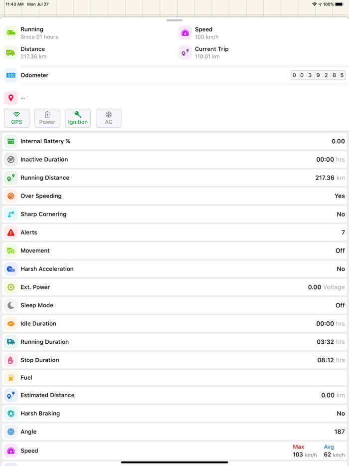Image resolution: width=349 pixels, height=466 pixels.
Task: Select the Estimated Distance 0.00 km value
Action: pyautogui.click(x=333, y=395)
